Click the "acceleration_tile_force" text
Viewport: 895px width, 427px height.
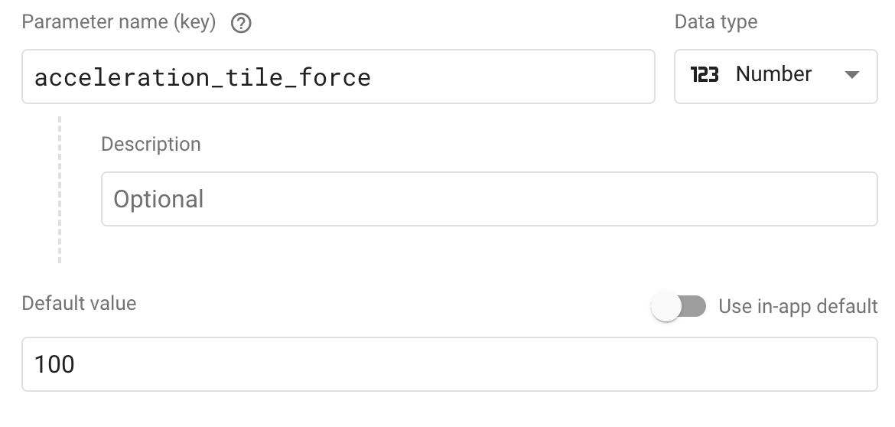click(x=203, y=77)
